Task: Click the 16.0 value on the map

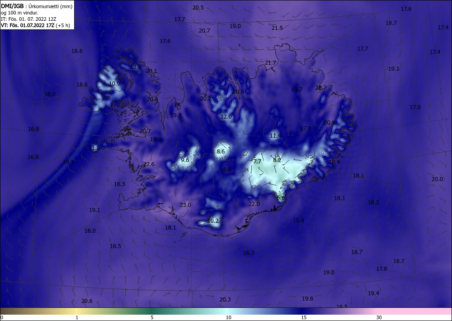Action: 50,94
